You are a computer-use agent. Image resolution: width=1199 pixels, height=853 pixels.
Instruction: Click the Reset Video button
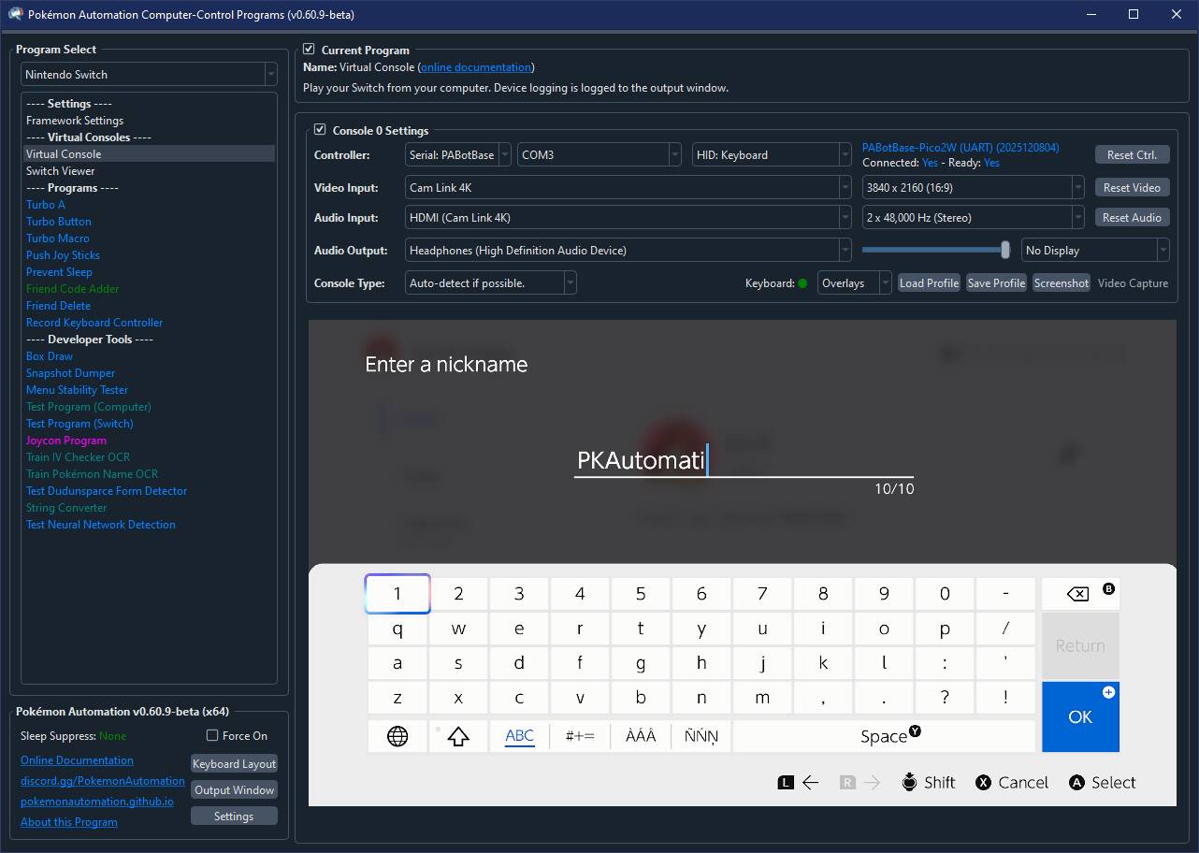(1132, 188)
